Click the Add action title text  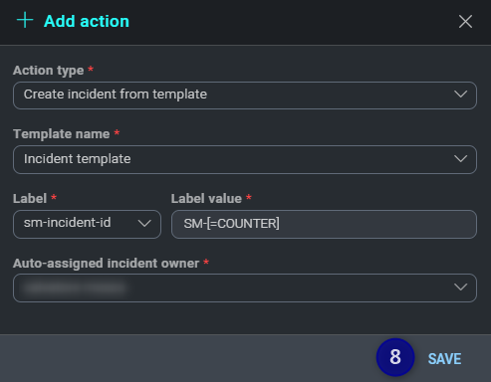[87, 21]
